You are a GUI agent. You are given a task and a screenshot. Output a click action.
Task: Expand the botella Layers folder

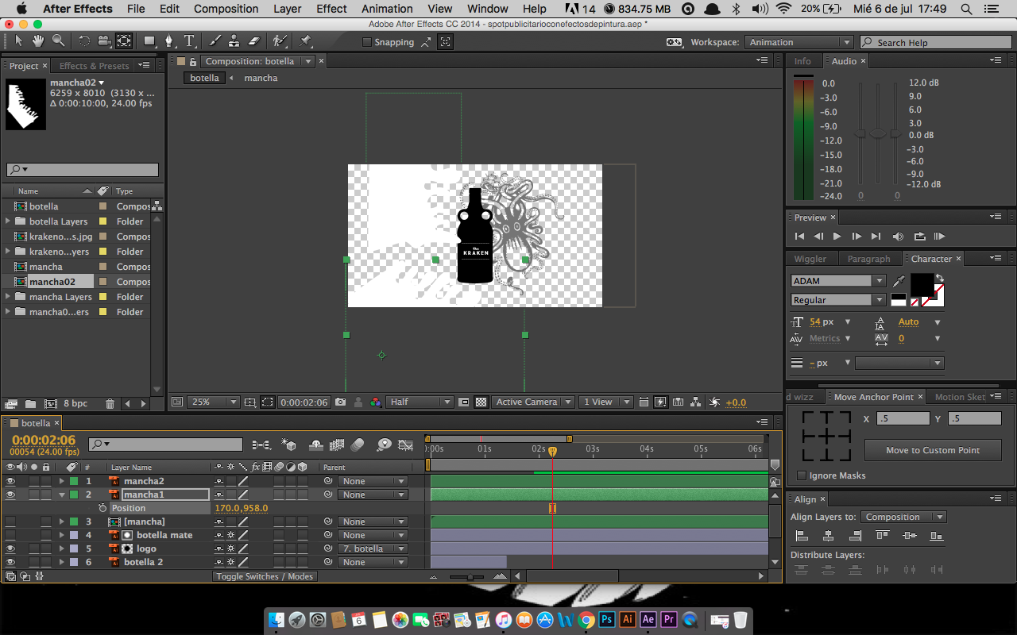[8, 221]
